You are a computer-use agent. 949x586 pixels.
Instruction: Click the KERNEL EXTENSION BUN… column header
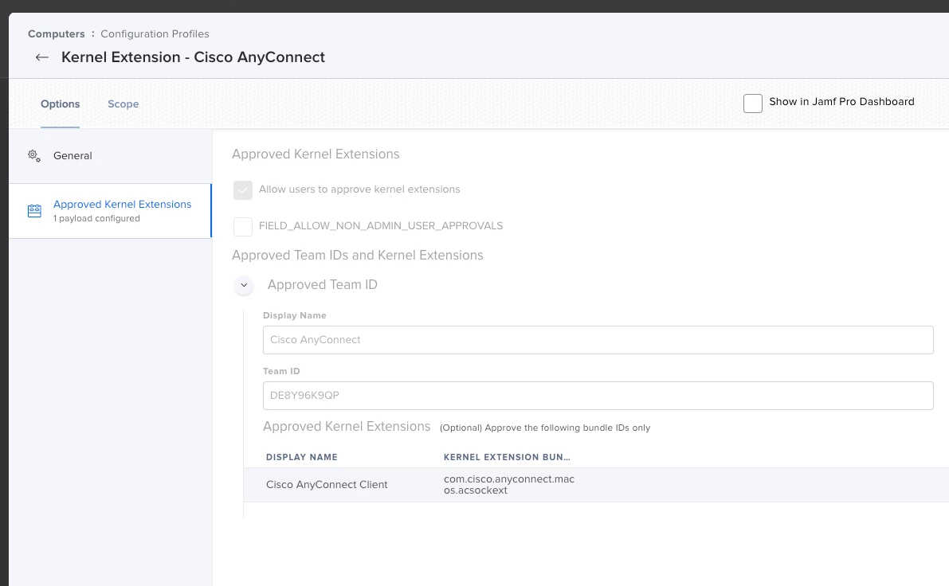coord(507,457)
